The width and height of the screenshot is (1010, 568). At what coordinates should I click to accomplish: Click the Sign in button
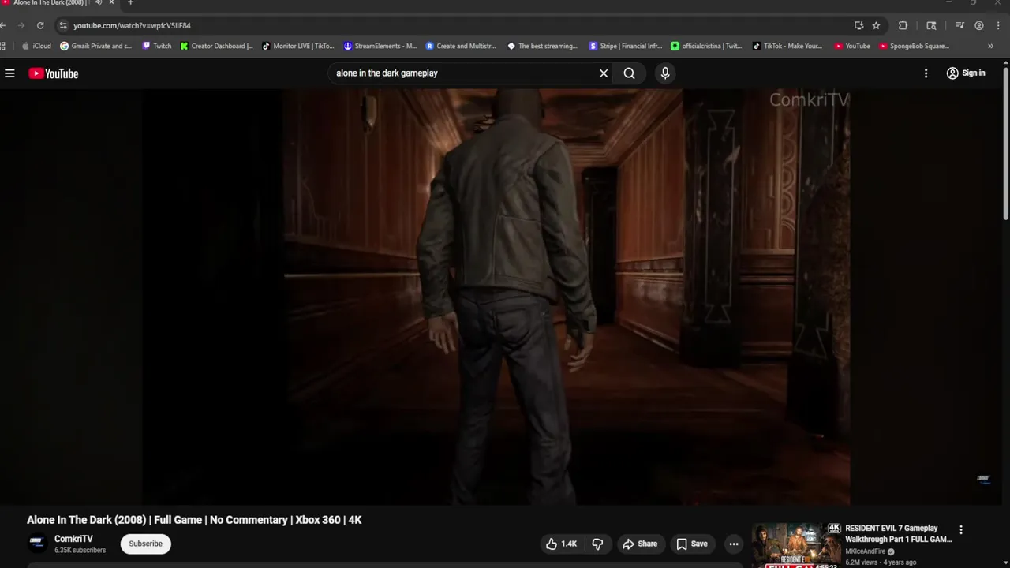click(966, 73)
